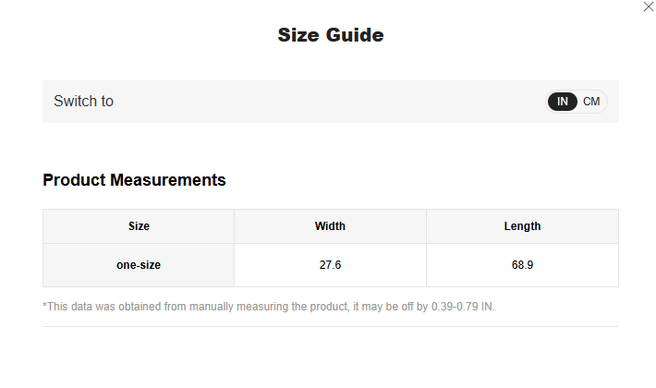Select the Product Measurements heading
This screenshot has height=388, width=656.
(134, 180)
